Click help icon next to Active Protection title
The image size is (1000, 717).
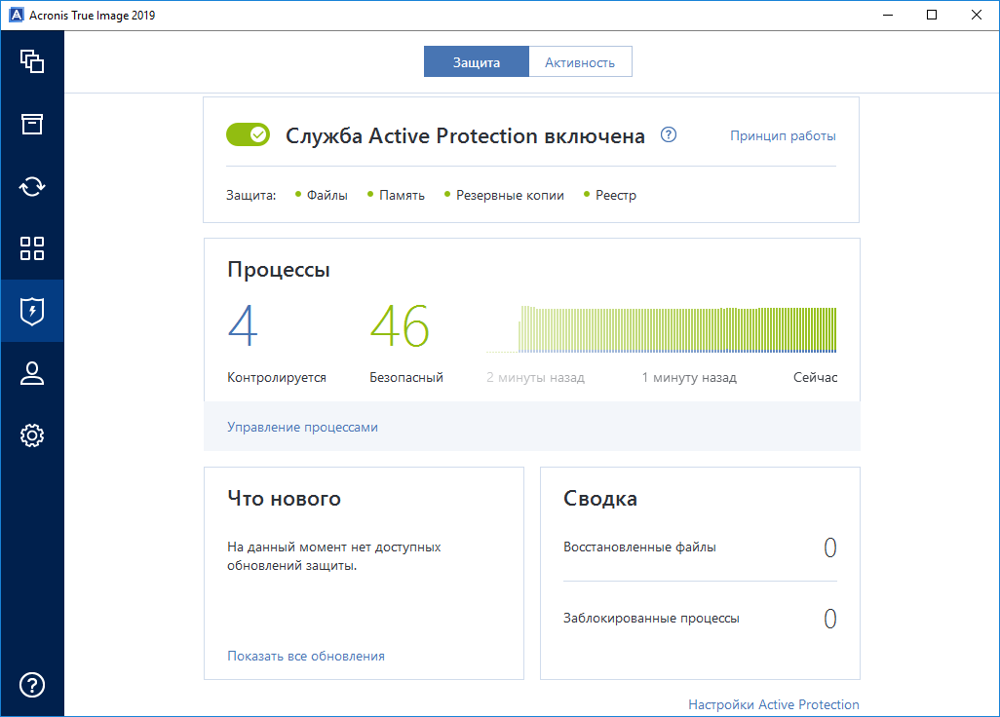pyautogui.click(x=669, y=135)
